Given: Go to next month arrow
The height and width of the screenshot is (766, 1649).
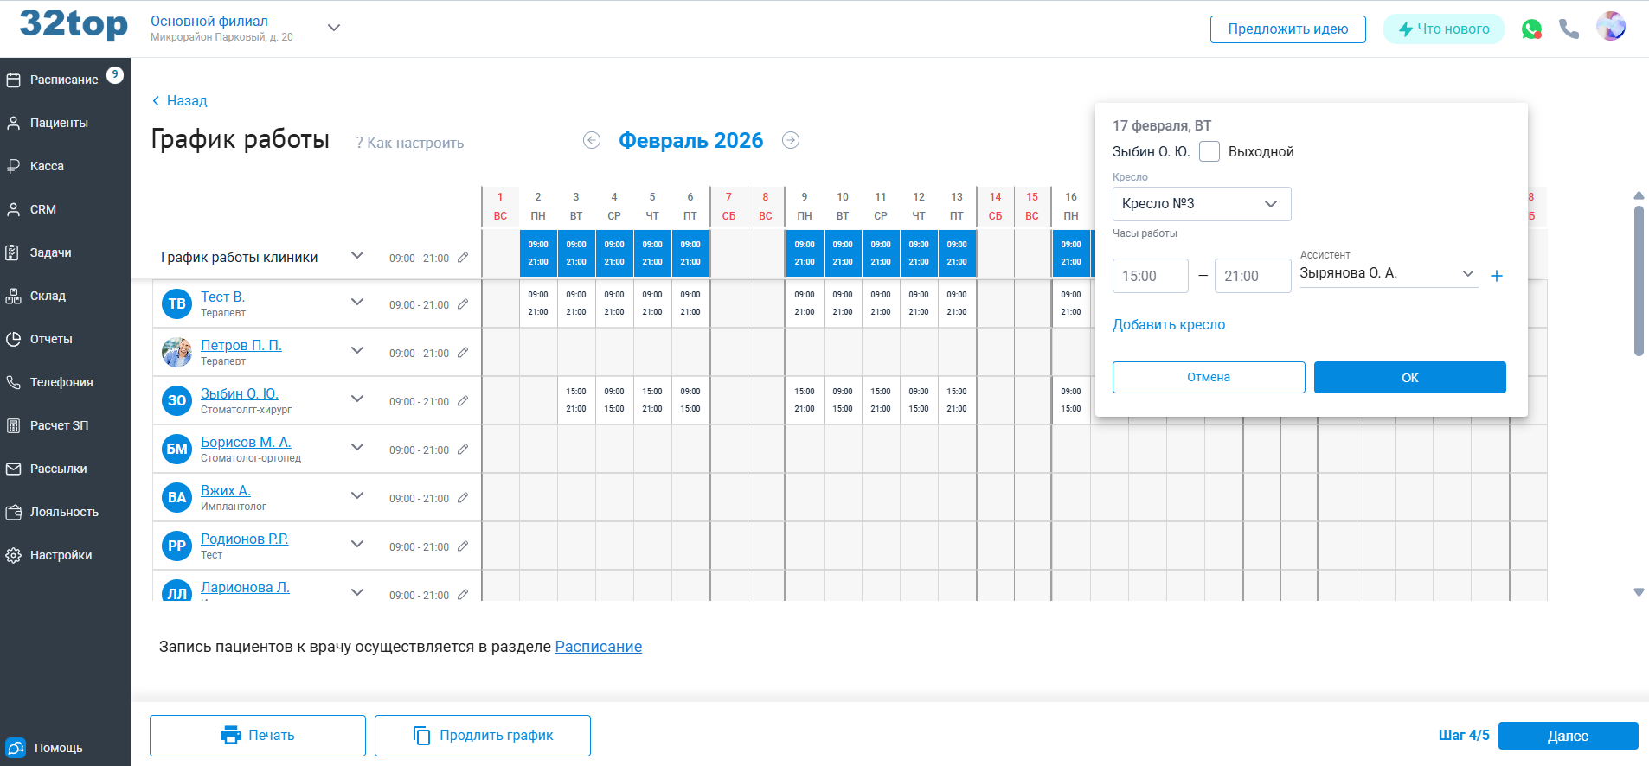Looking at the screenshot, I should click(x=791, y=140).
